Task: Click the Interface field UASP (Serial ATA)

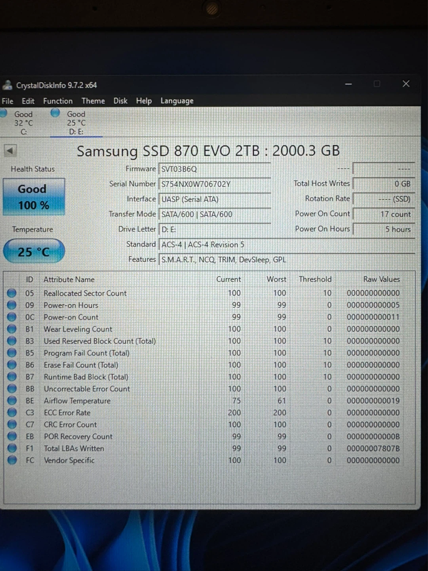Action: tap(215, 199)
